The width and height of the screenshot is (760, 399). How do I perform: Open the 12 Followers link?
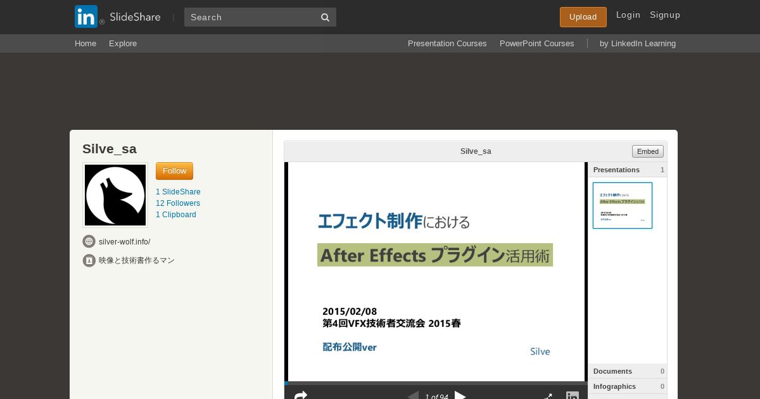178,203
